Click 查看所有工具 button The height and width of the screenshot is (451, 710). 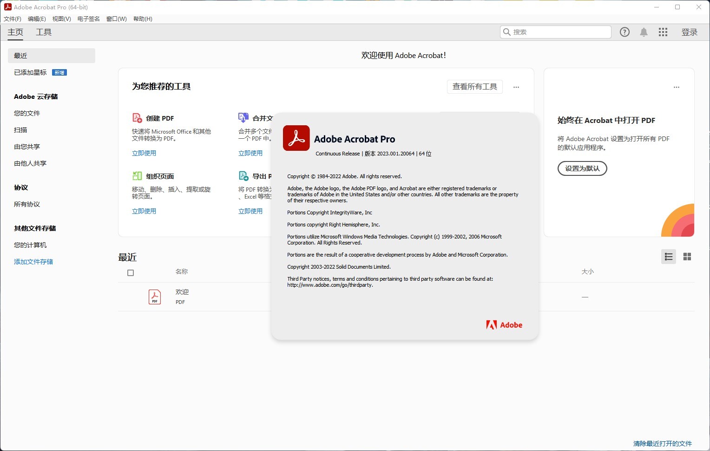(475, 87)
